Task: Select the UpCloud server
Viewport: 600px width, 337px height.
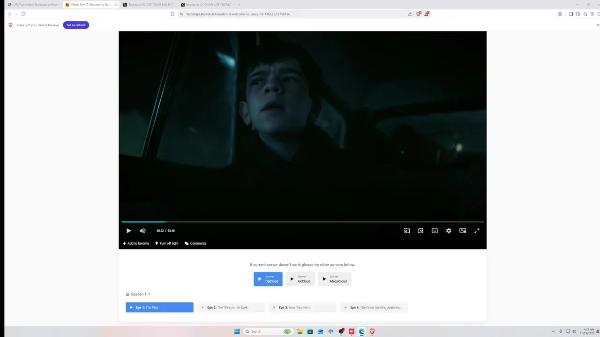Action: click(268, 279)
